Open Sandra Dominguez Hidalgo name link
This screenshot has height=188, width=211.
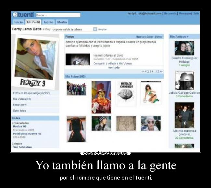click(x=184, y=60)
